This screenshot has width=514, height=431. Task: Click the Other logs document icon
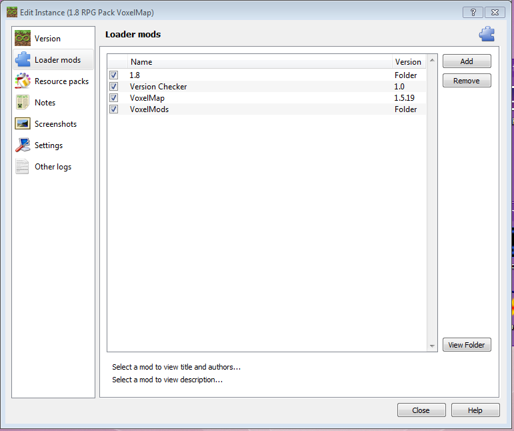click(23, 167)
